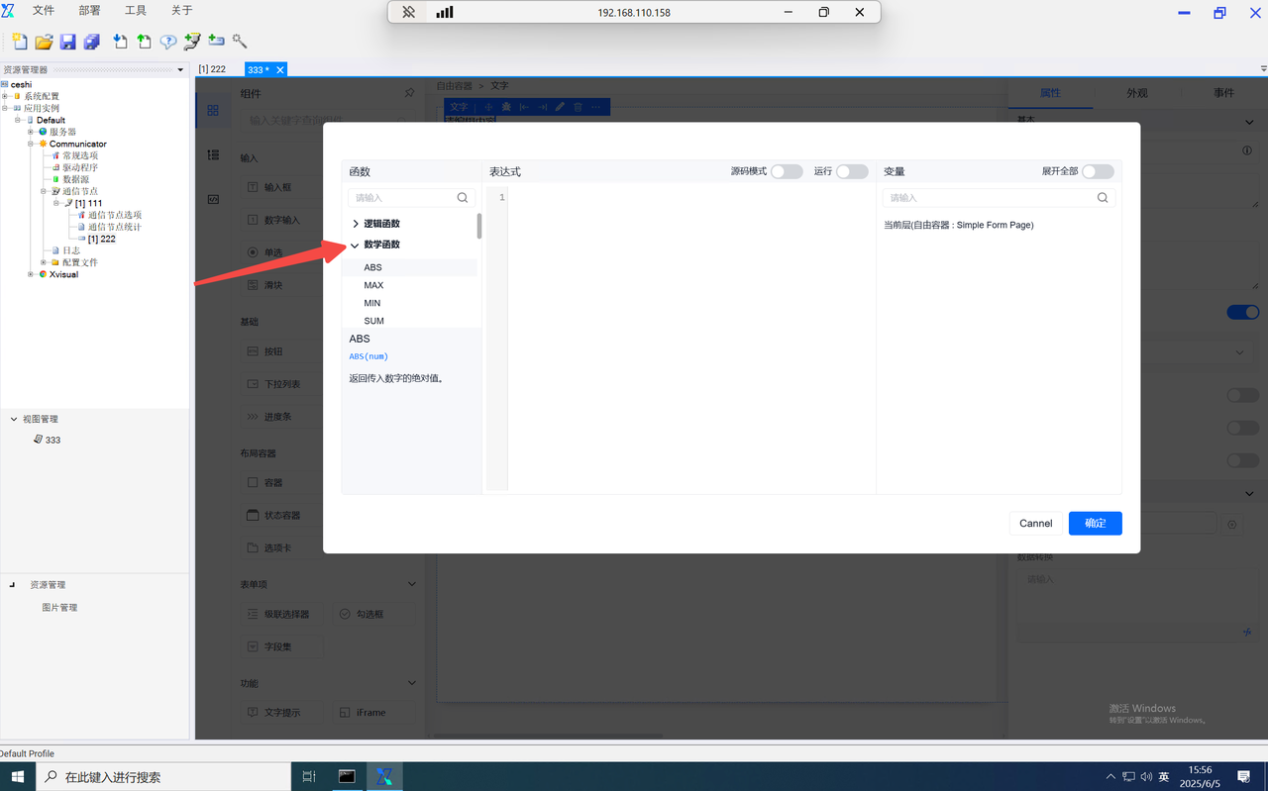Image resolution: width=1268 pixels, height=791 pixels.
Task: Click the function list scrollbar
Action: pos(479,226)
